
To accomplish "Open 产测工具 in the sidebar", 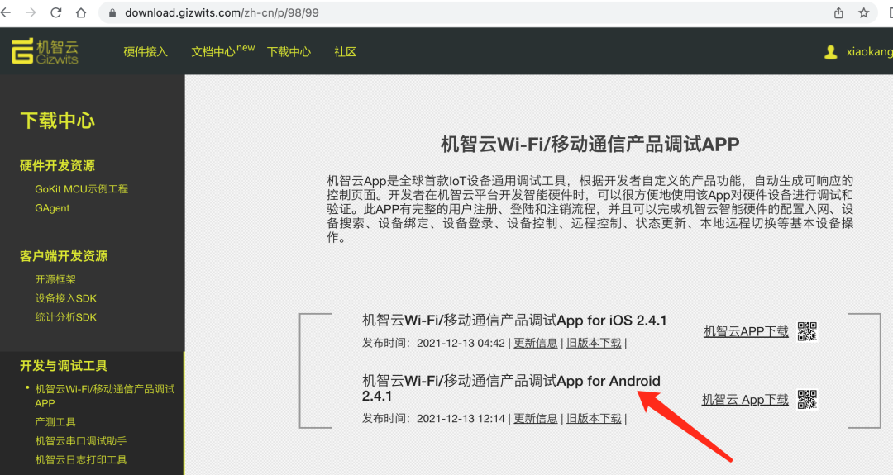I will click(x=55, y=422).
